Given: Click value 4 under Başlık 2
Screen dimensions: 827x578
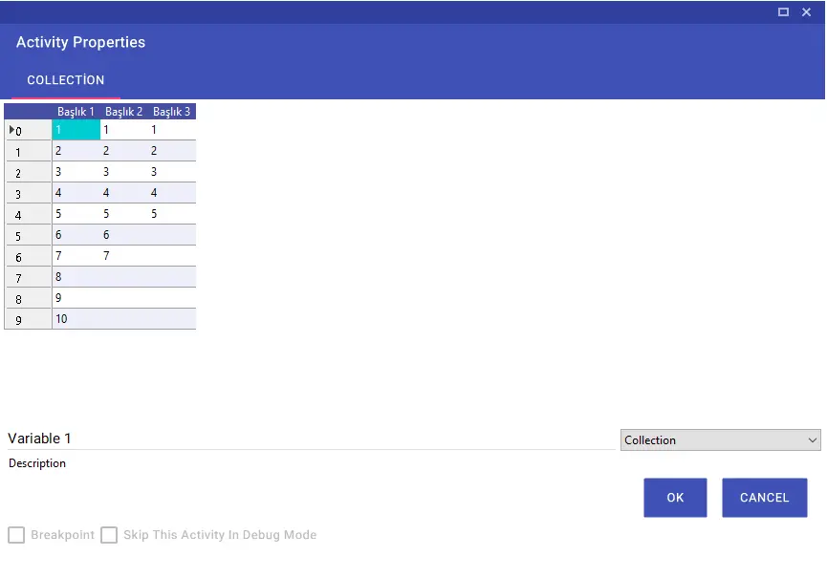Looking at the screenshot, I should point(124,193).
